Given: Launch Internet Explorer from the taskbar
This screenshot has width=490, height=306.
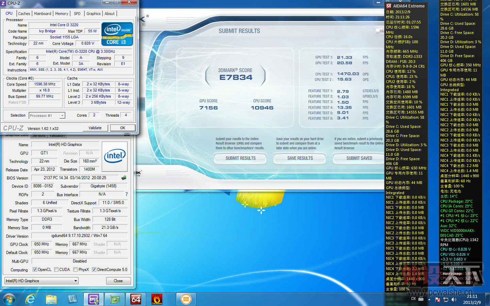Looking at the screenshot, I should click(30, 299).
